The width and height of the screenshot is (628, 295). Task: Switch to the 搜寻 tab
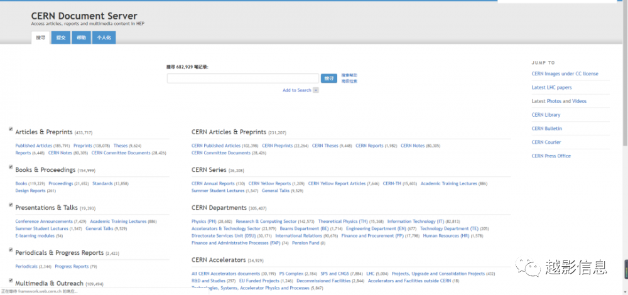(40, 38)
